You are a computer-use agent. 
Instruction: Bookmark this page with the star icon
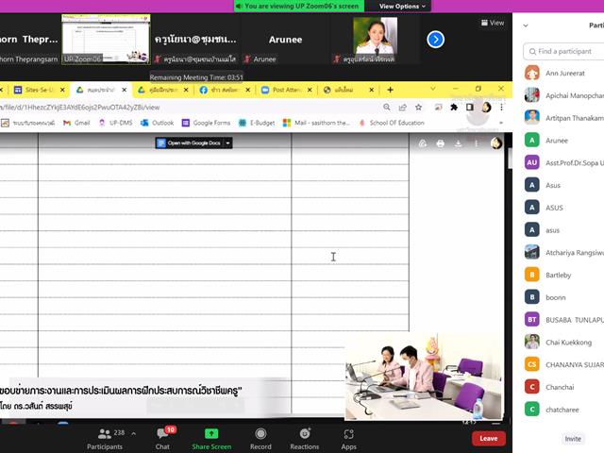[x=418, y=108]
